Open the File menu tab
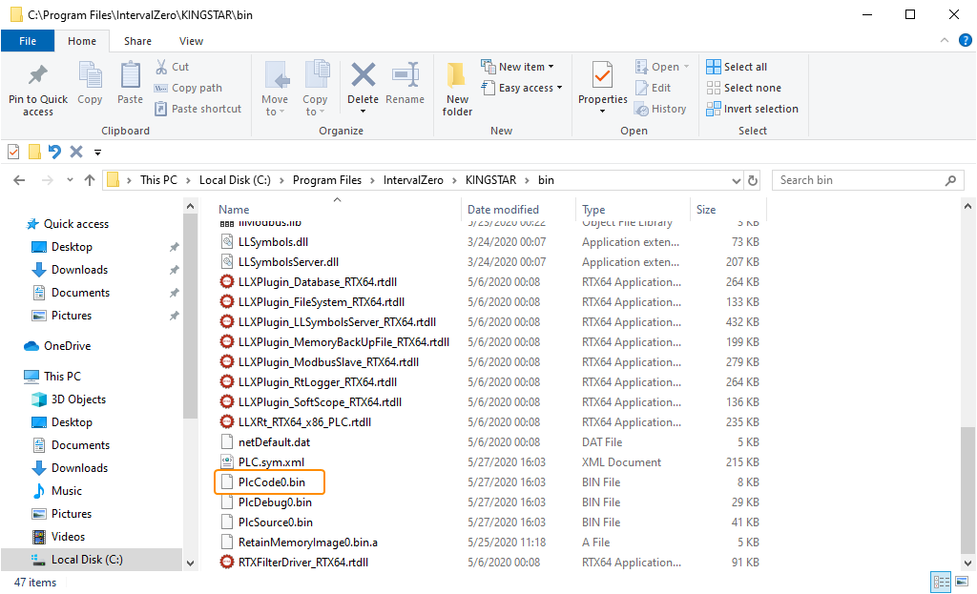The image size is (977, 594). click(x=28, y=41)
